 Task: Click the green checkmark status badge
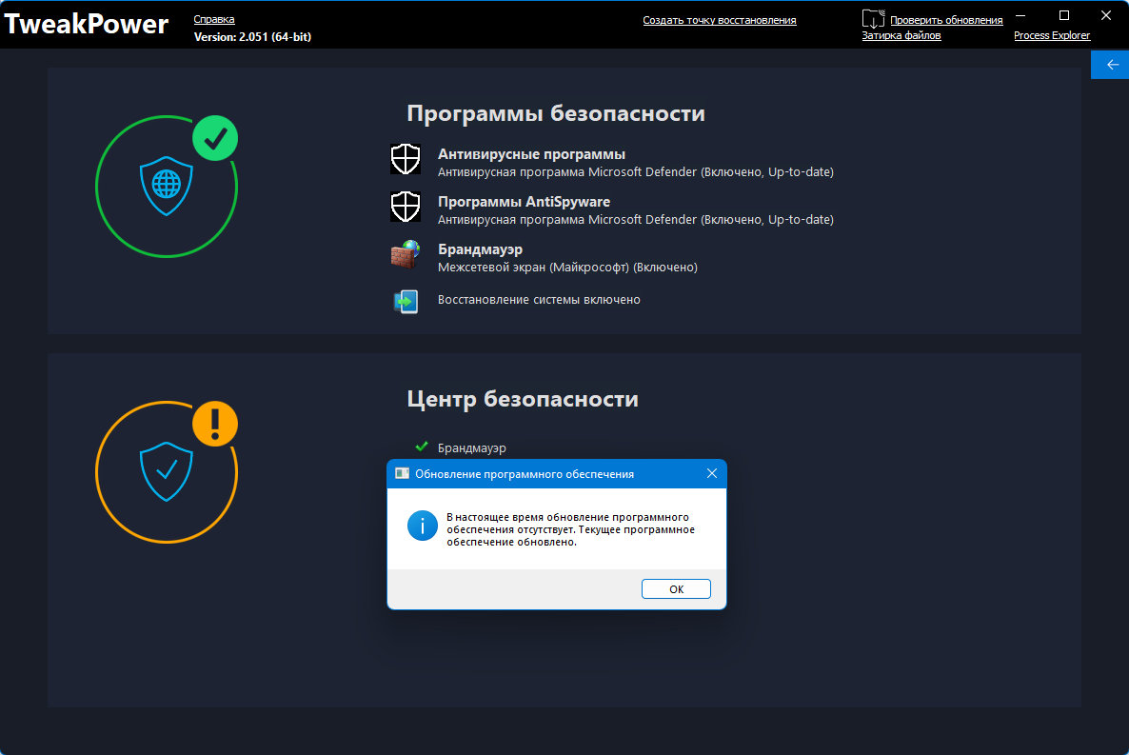pos(215,138)
